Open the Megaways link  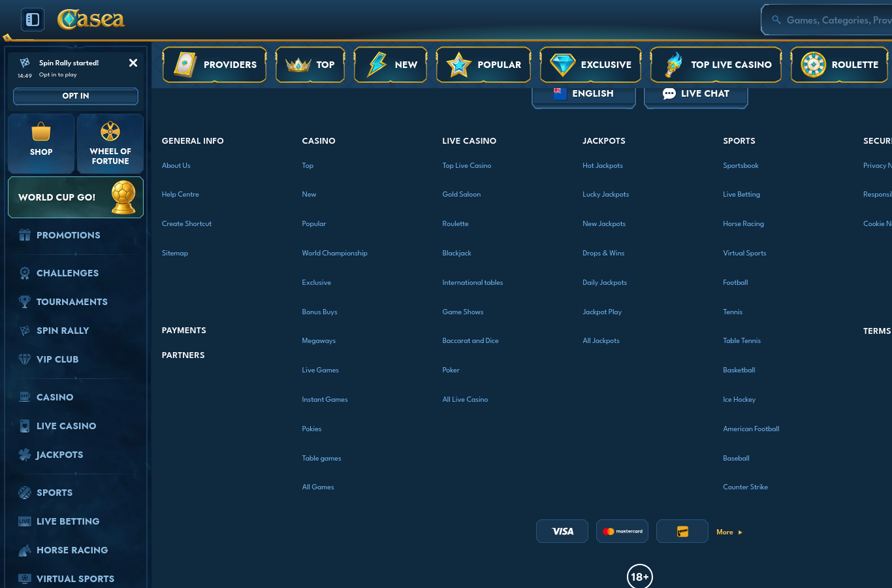point(319,341)
